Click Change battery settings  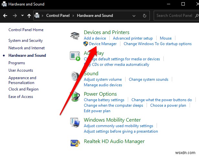click(104, 100)
